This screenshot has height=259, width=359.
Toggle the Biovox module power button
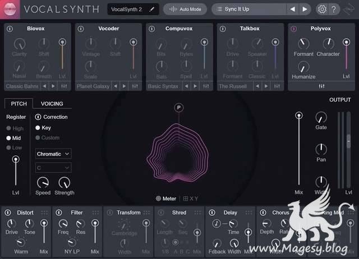(10, 29)
